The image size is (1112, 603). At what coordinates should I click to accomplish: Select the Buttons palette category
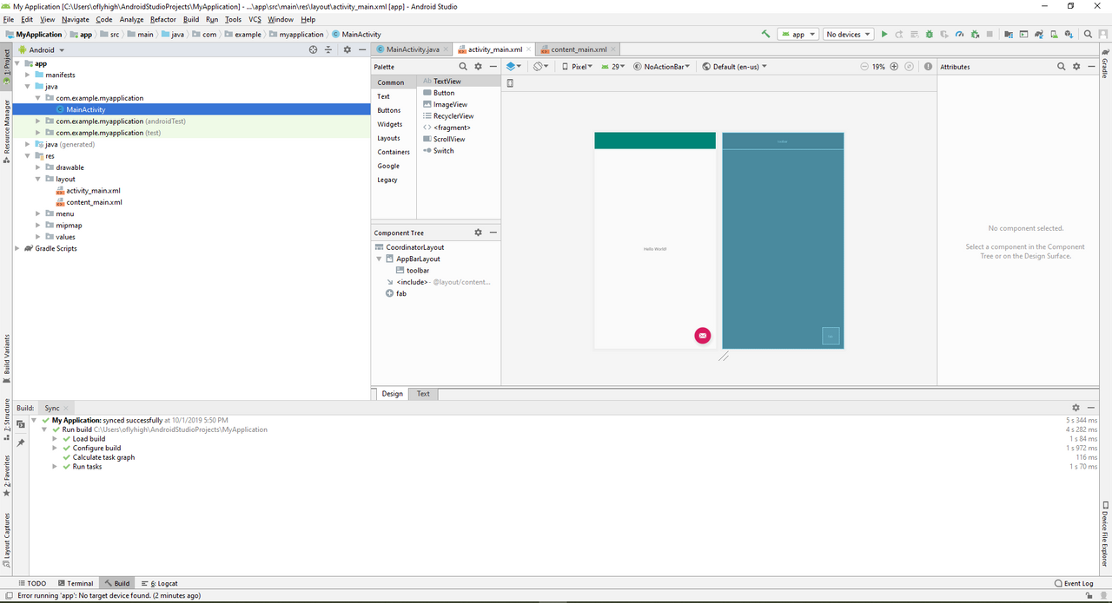tap(389, 110)
